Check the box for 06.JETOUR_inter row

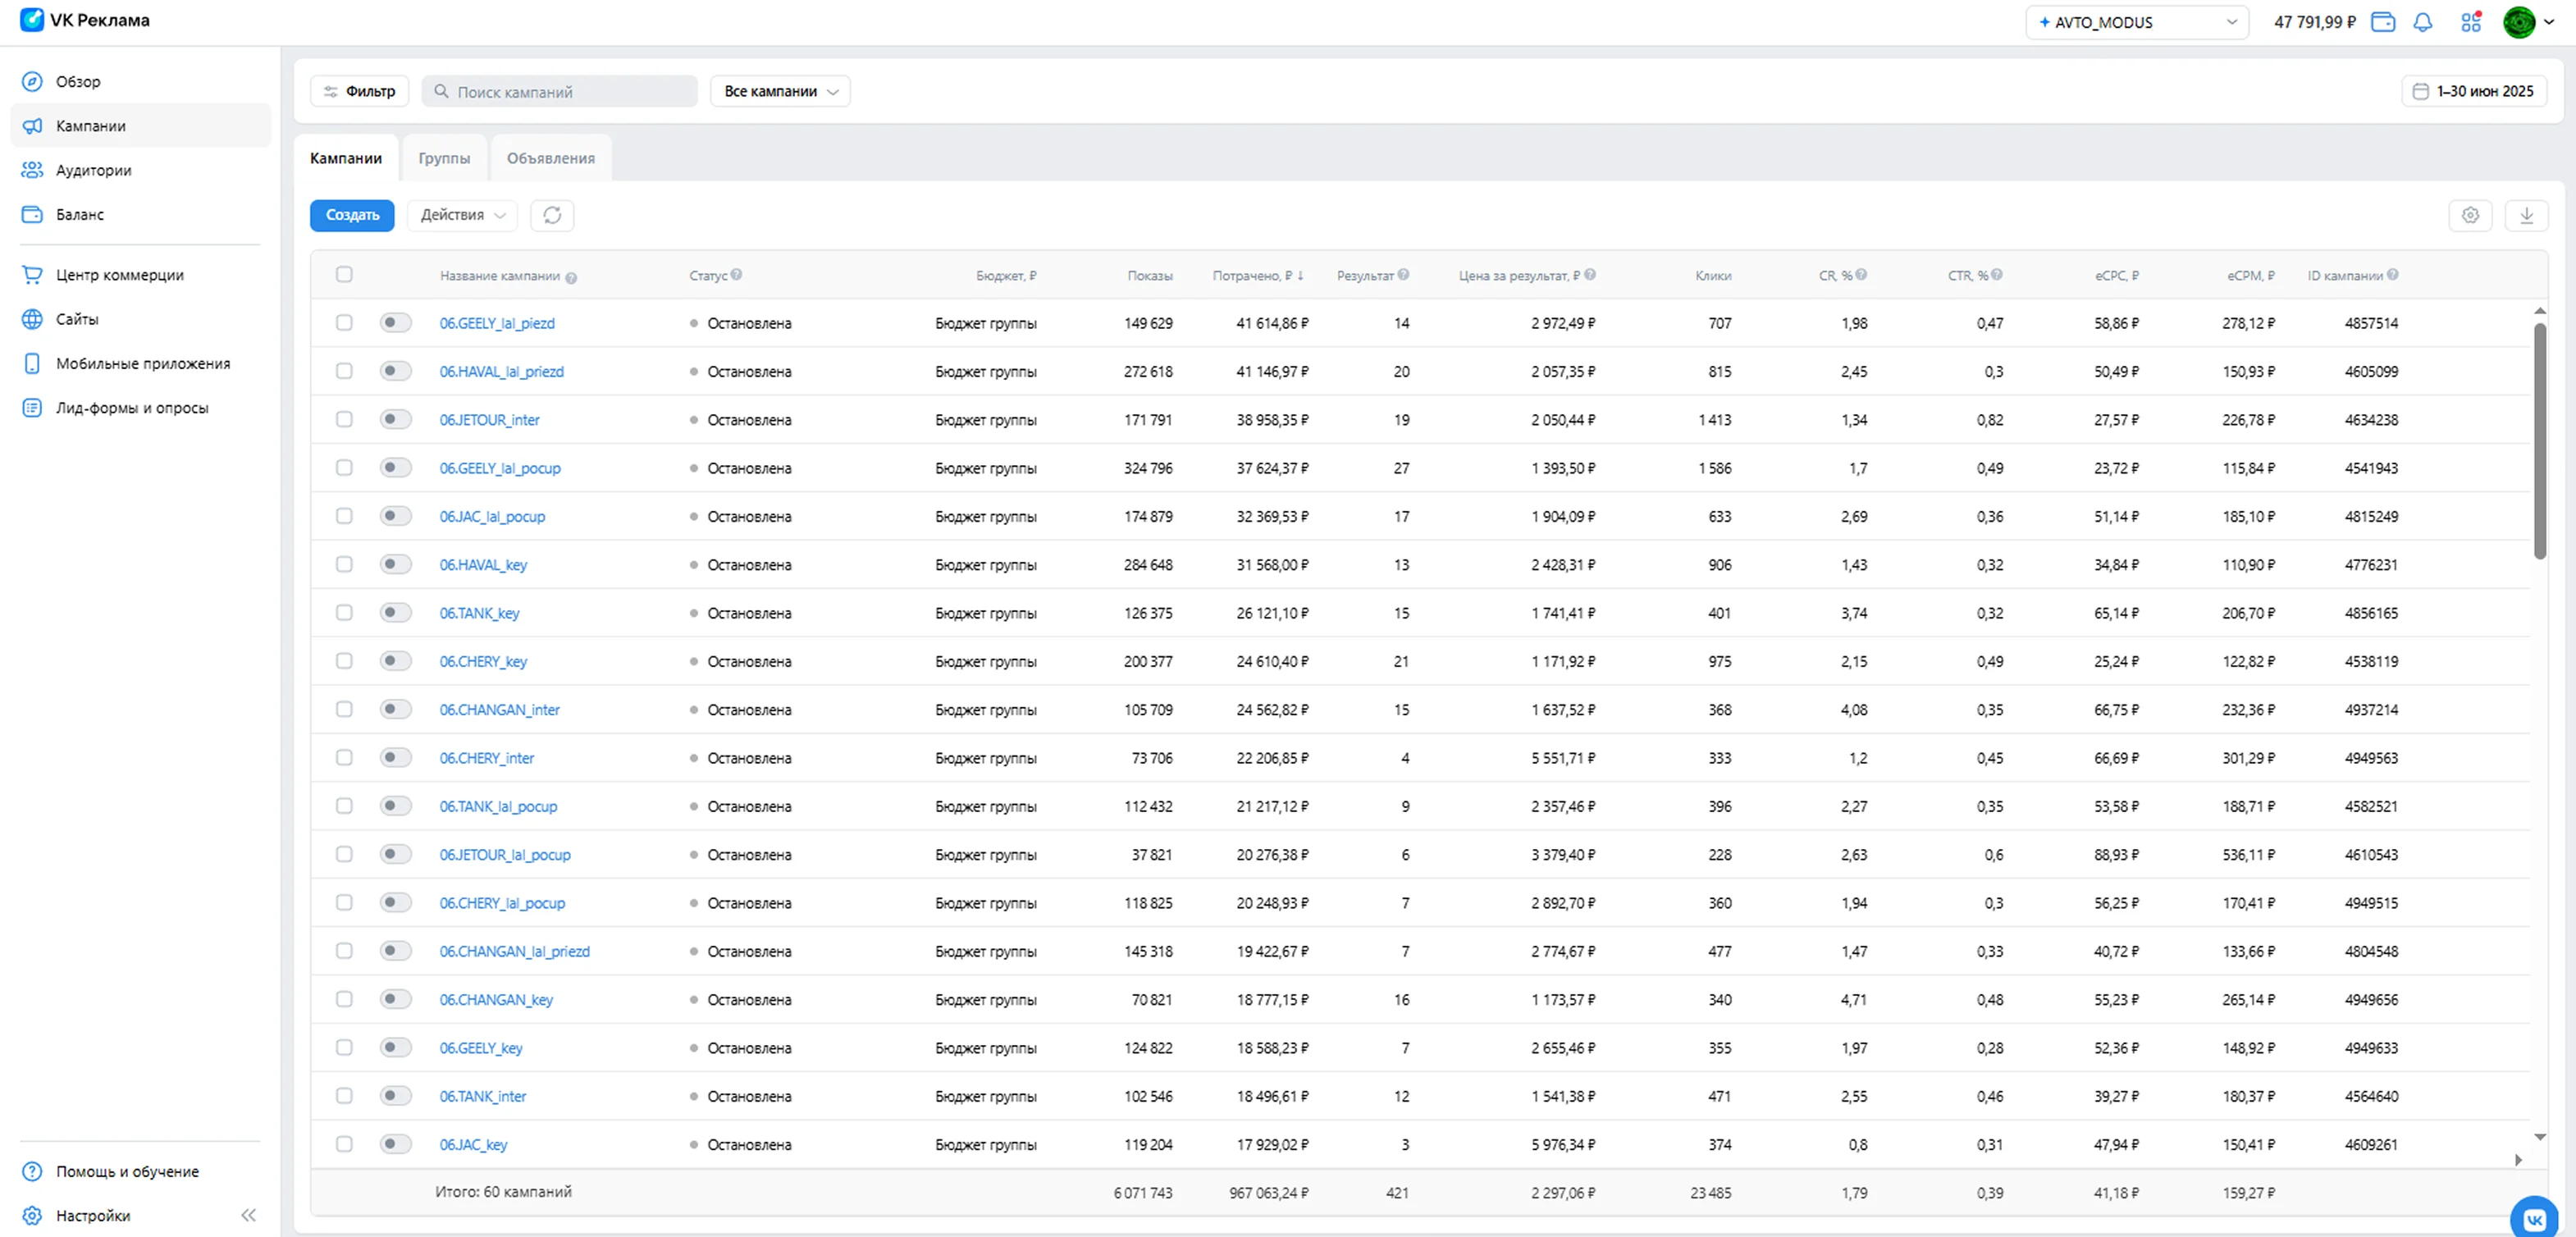tap(344, 419)
